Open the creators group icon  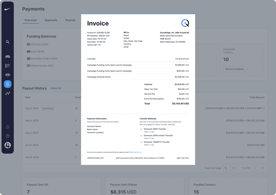(x=8, y=75)
